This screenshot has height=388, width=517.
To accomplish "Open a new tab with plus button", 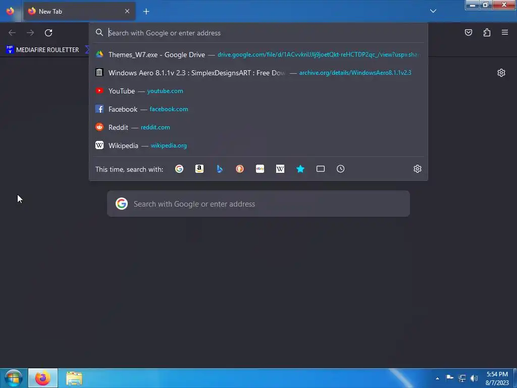I will 146,12.
